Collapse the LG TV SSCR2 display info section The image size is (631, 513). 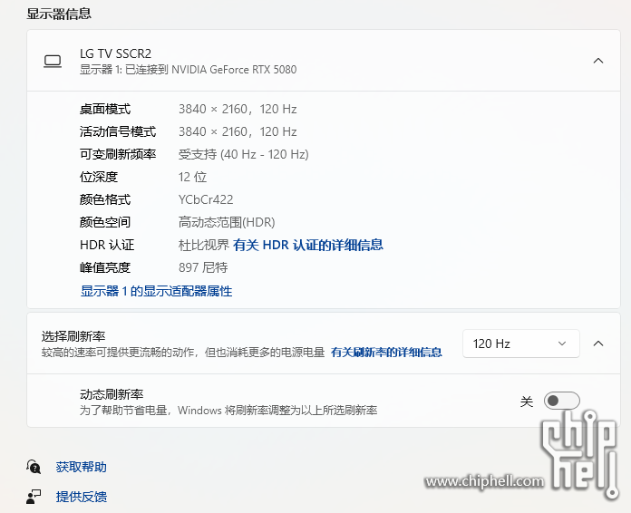(598, 61)
